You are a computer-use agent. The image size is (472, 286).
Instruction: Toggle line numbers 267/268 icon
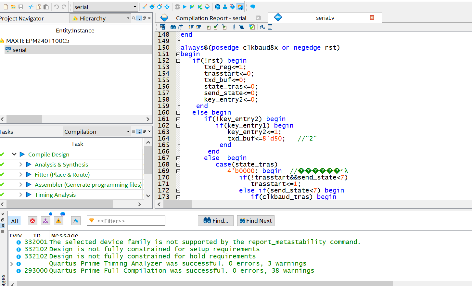pos(262,27)
